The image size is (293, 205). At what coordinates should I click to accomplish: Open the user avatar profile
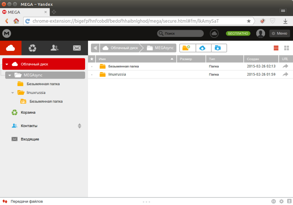coord(261,34)
